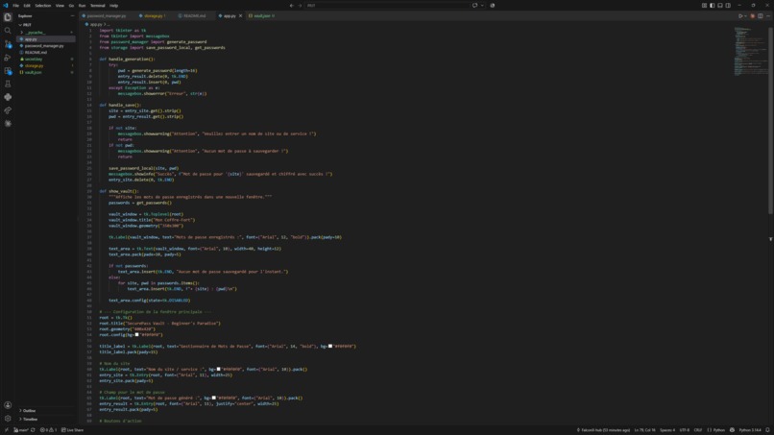Open the Explorer view in activity bar
The image size is (774, 435).
[8, 17]
